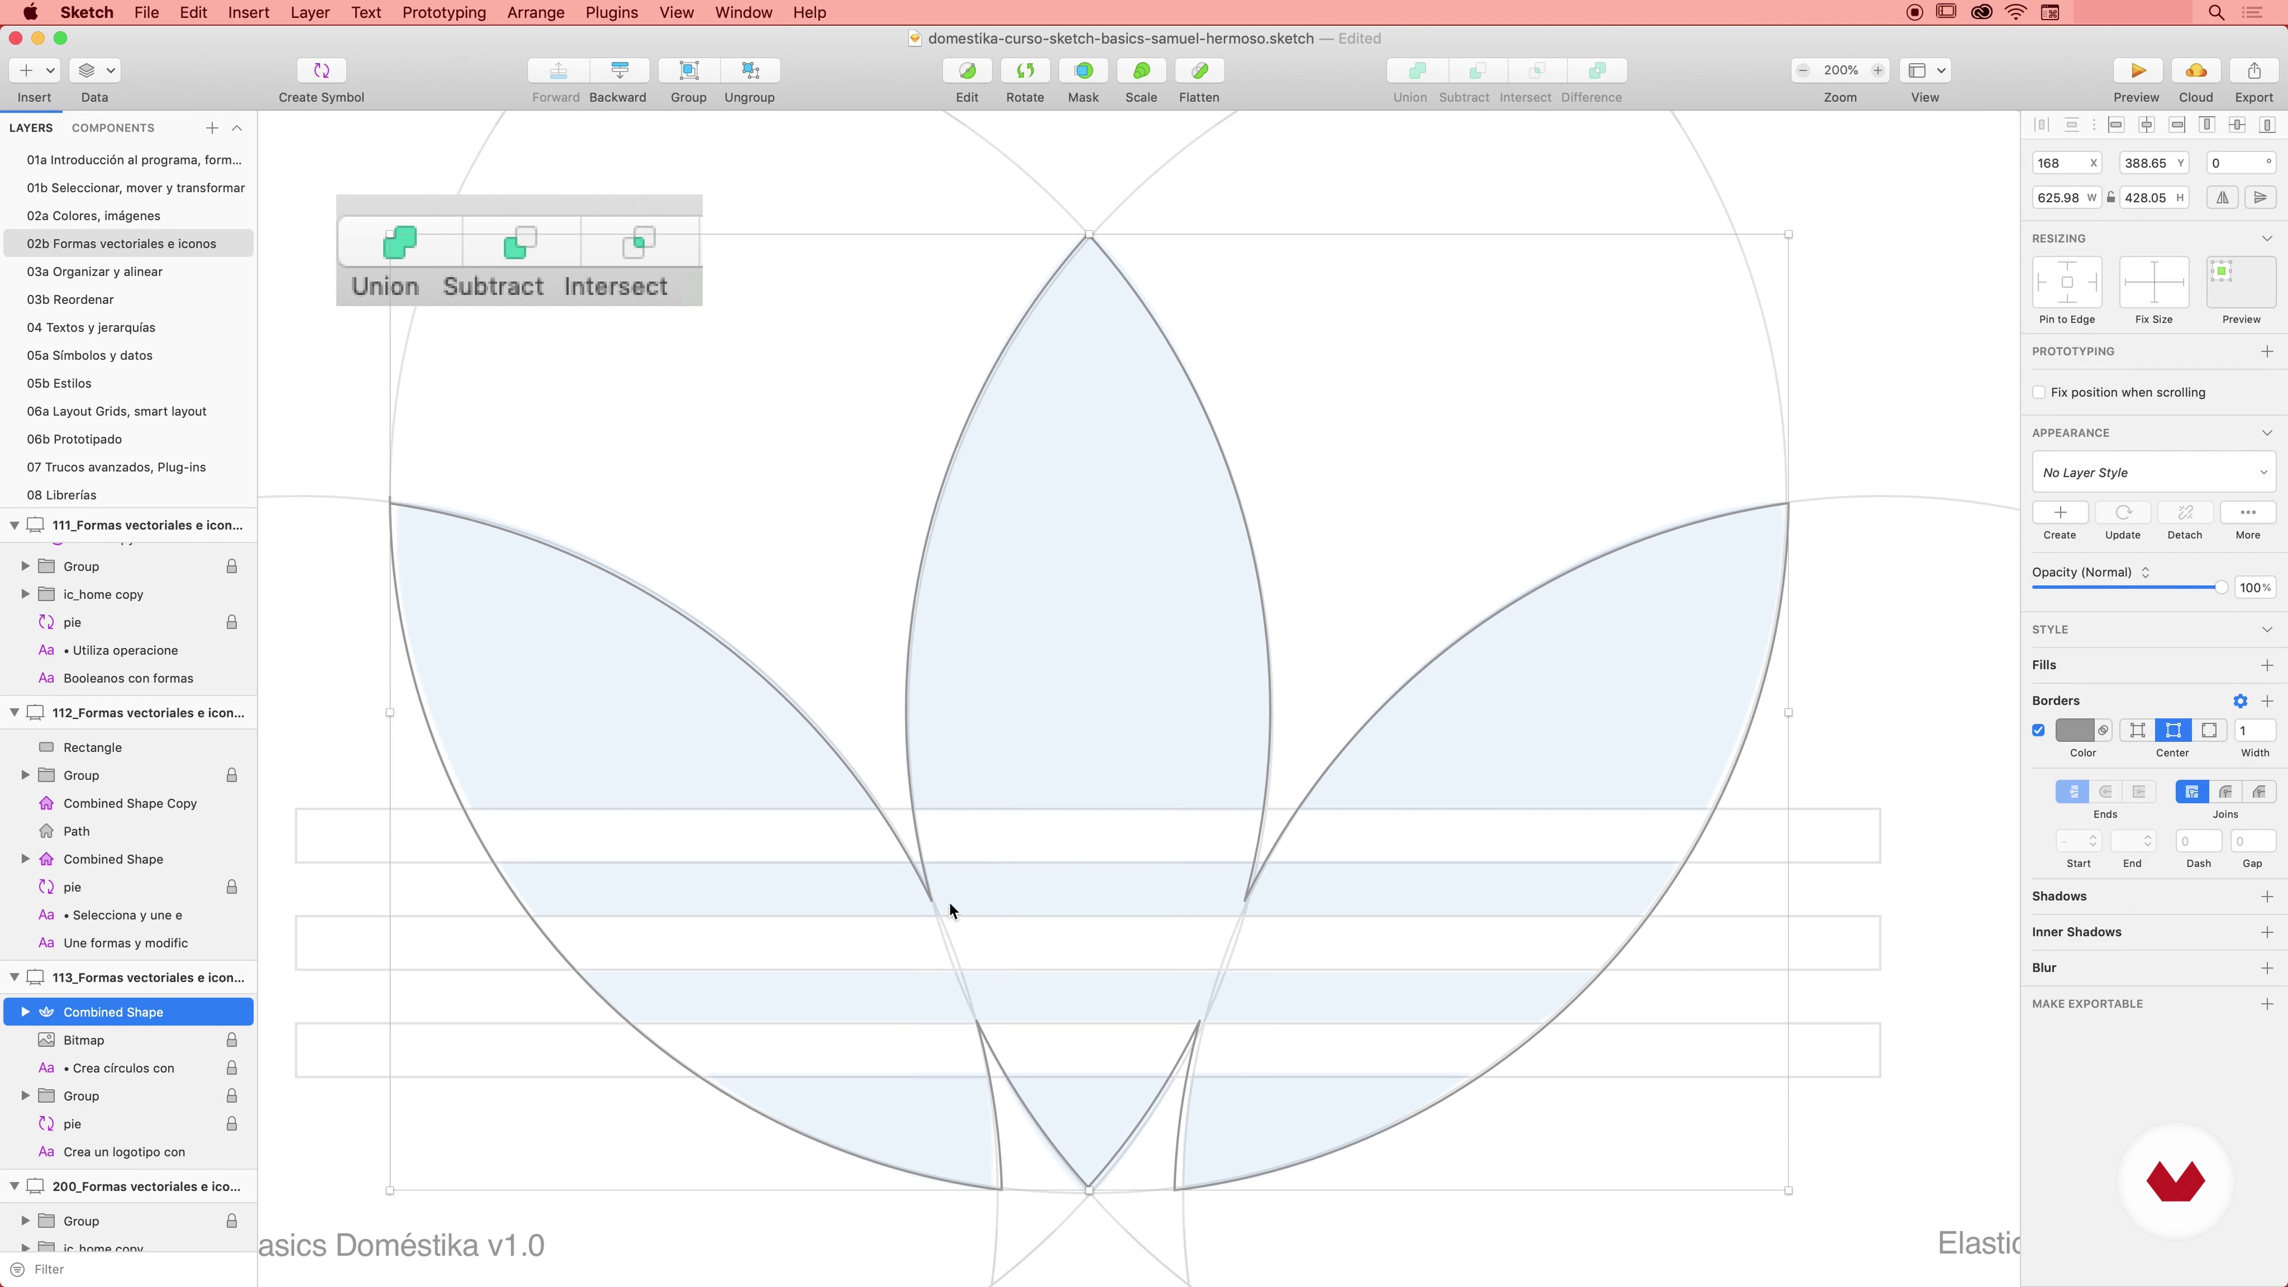Select Fix Size resizing control

(x=2154, y=282)
